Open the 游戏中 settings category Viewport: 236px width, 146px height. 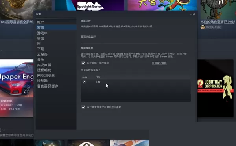[56, 33]
